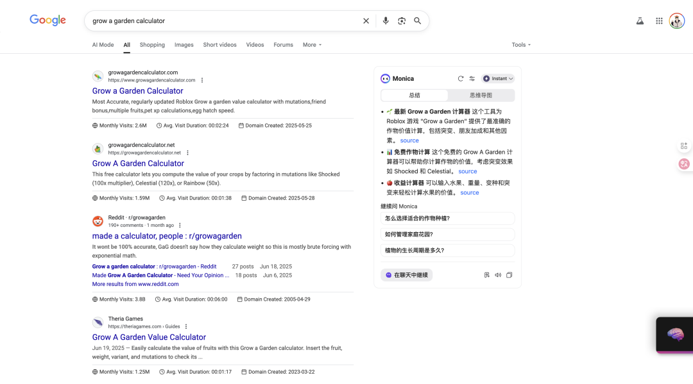Clear the search box with the X icon
The width and height of the screenshot is (693, 384).
[366, 21]
